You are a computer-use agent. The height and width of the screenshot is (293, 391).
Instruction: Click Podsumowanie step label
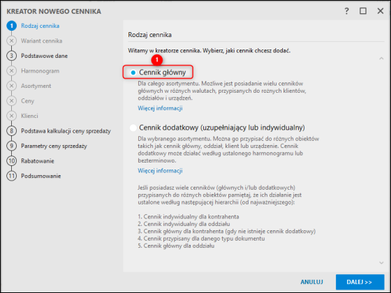[41, 176]
